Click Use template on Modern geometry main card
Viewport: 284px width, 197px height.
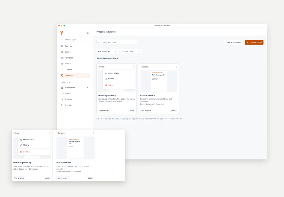tap(104, 111)
